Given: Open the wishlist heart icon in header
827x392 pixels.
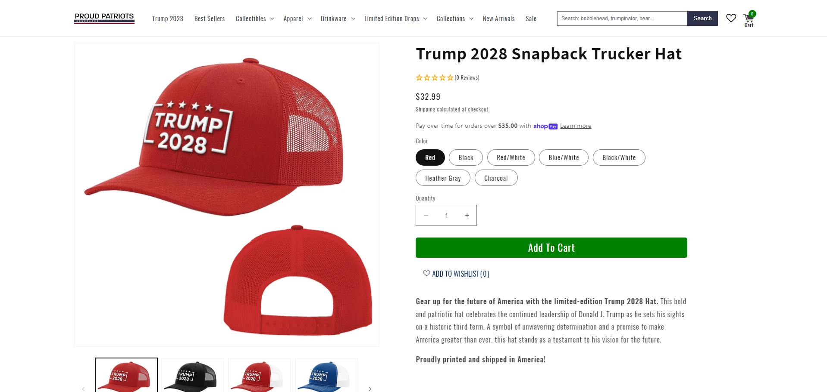Looking at the screenshot, I should [x=731, y=18].
